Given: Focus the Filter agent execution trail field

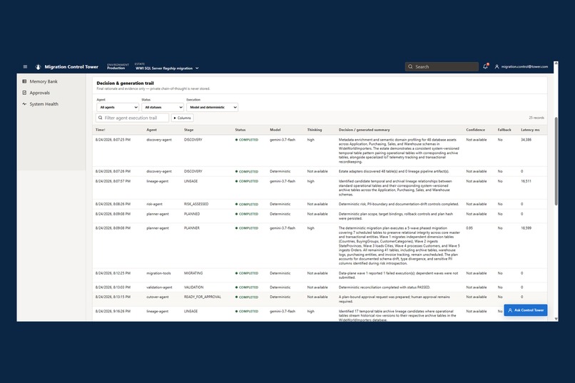Looking at the screenshot, I should point(132,118).
